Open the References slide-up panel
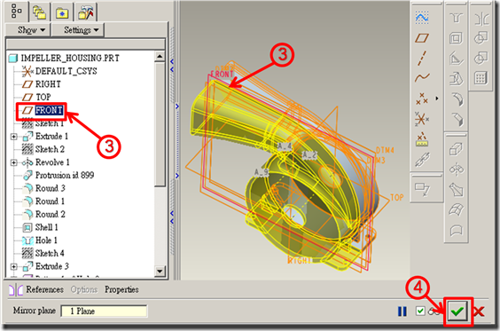This screenshot has width=500, height=331. click(44, 289)
